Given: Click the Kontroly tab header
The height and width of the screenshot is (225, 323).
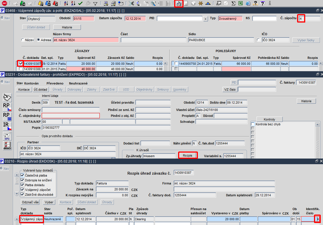Looking at the screenshot, I should [269, 119].
